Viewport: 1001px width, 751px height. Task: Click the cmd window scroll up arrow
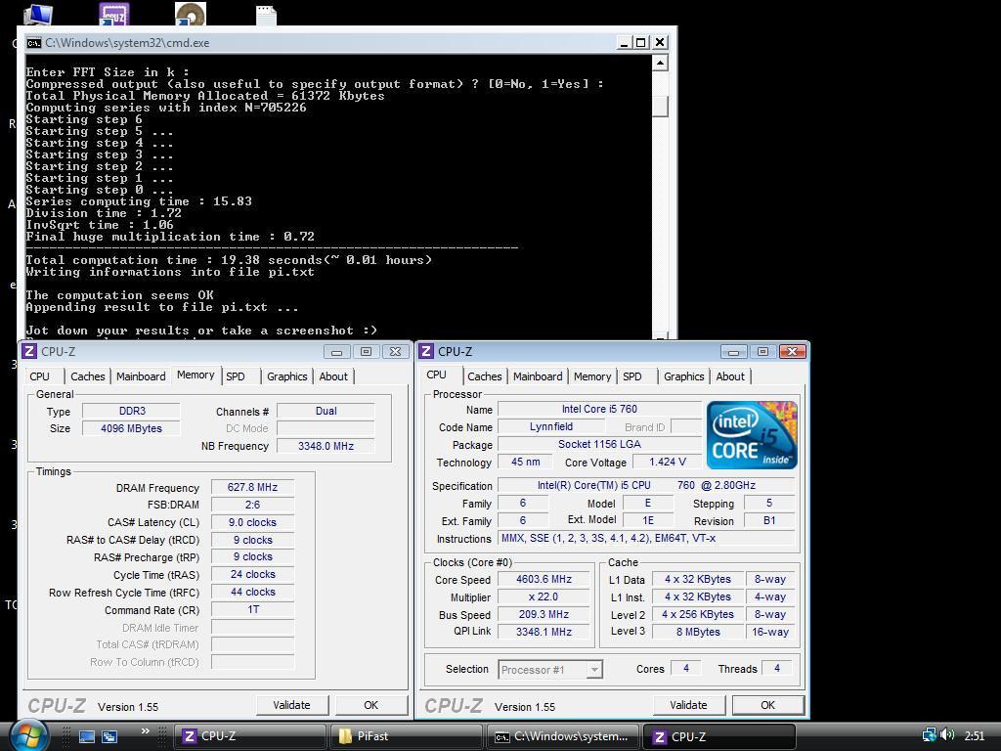tap(660, 62)
